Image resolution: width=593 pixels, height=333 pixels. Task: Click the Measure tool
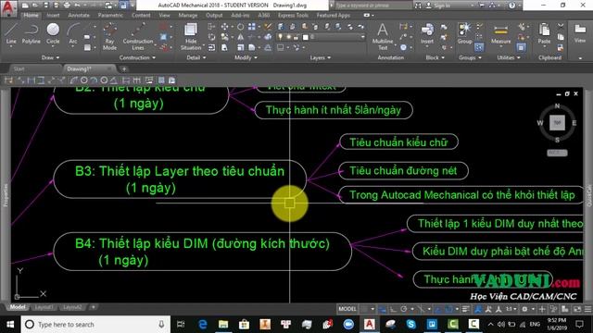pos(500,33)
